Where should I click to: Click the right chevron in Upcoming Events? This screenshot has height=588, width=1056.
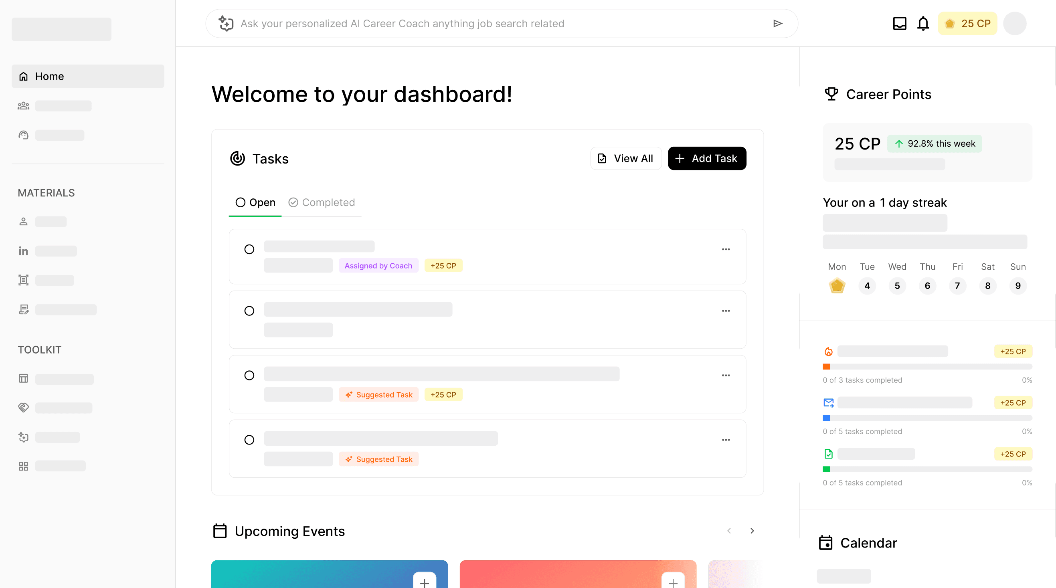752,531
